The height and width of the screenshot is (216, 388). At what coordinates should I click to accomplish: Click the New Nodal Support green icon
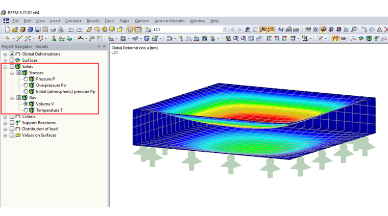point(54,39)
